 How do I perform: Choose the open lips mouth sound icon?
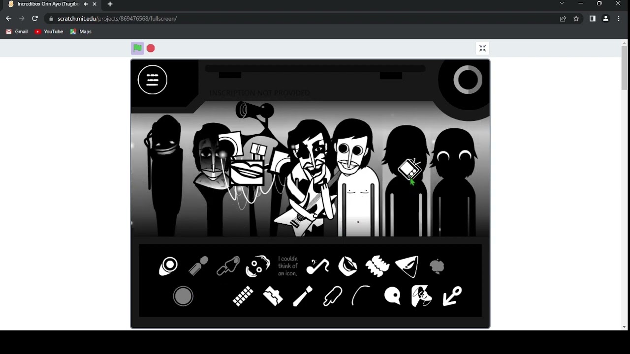tap(348, 266)
